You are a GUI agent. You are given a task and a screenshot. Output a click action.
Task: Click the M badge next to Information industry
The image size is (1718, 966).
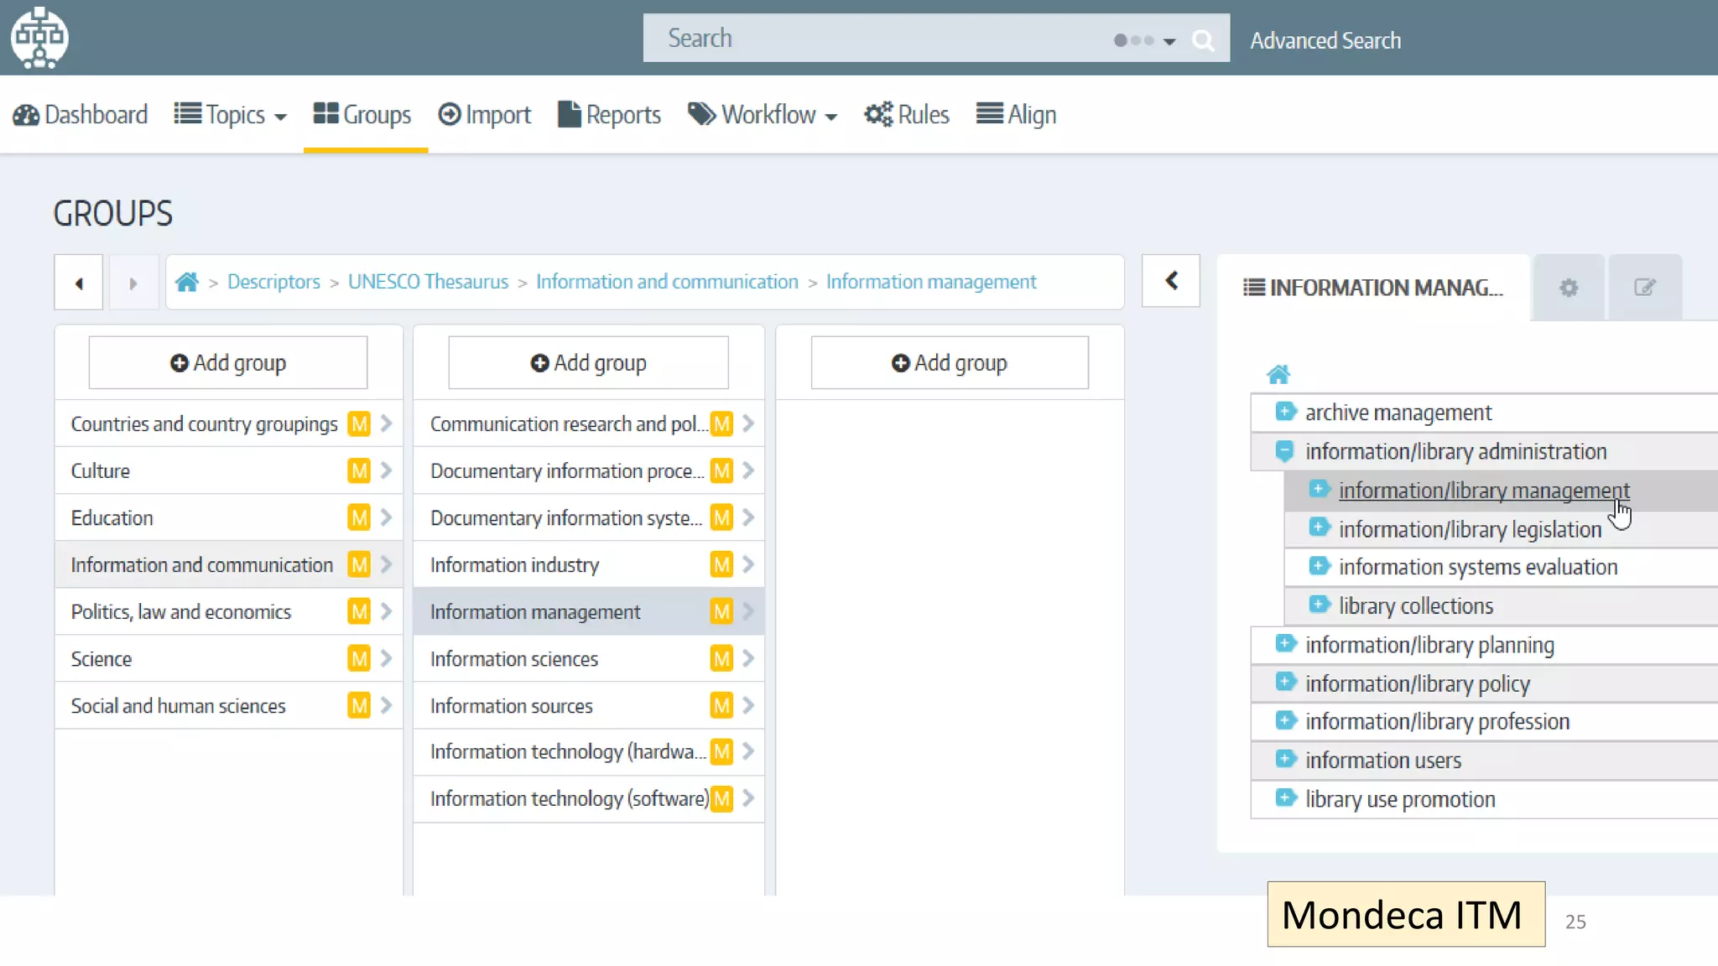(721, 564)
